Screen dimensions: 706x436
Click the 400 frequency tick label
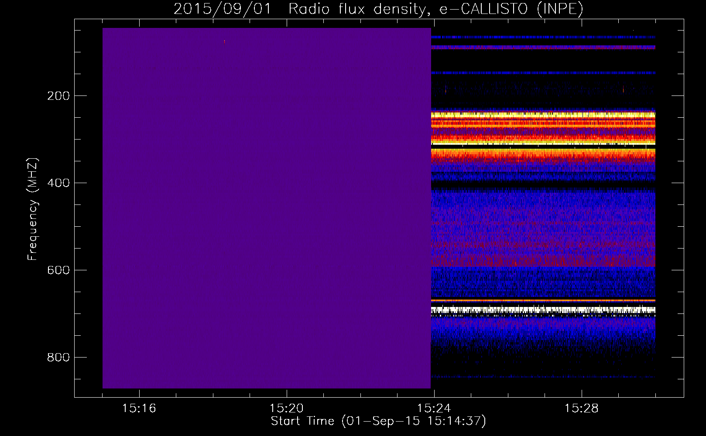coord(58,183)
